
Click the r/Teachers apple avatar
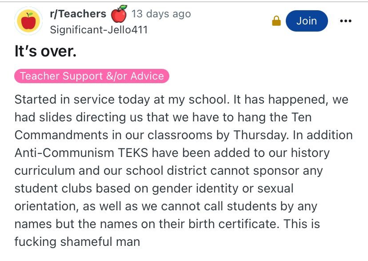tap(29, 21)
